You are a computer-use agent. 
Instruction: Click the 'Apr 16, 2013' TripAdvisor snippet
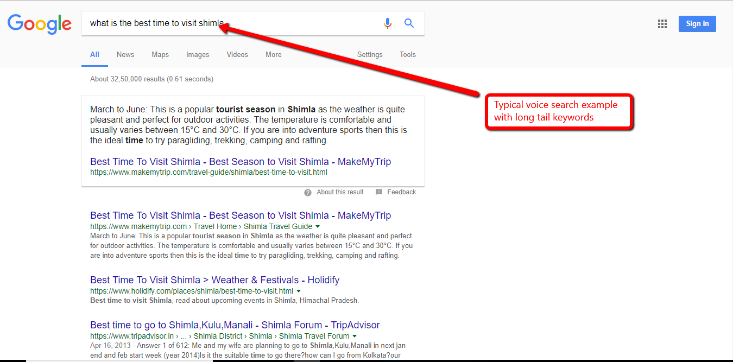pos(248,350)
